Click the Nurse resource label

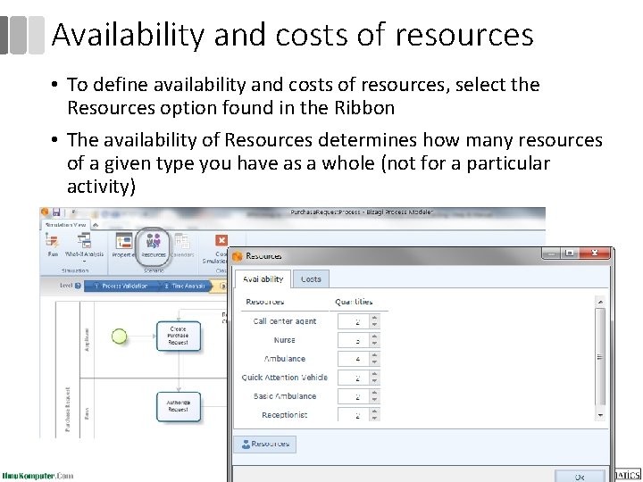pos(285,340)
